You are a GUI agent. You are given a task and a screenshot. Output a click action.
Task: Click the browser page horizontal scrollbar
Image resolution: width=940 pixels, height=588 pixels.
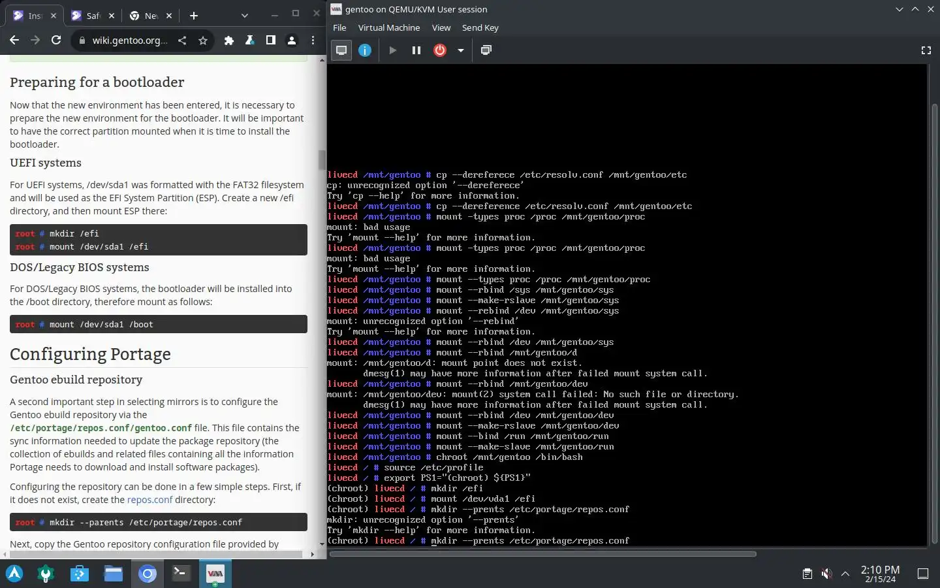click(157, 554)
